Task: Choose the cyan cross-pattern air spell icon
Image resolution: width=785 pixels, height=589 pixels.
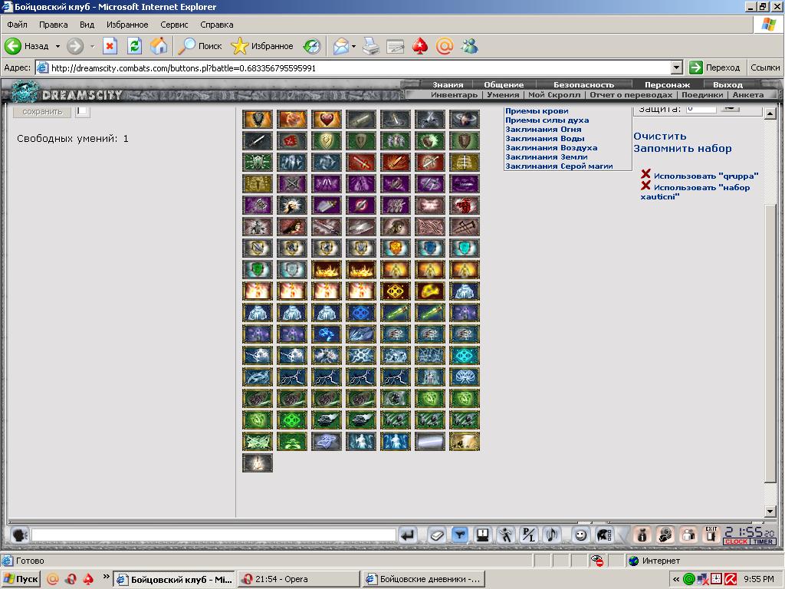Action: tap(464, 356)
